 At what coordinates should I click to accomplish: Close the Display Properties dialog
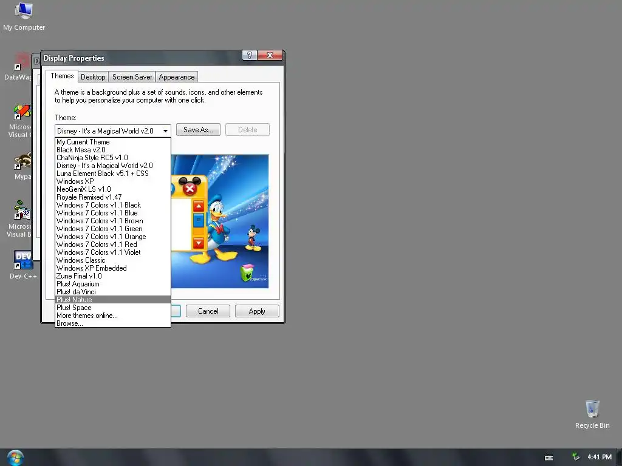click(270, 55)
